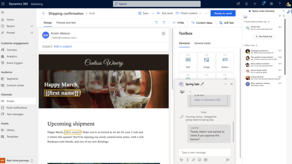This screenshot has height=164, width=292.
Task: Start an A/B Test
Action: [x=227, y=22]
